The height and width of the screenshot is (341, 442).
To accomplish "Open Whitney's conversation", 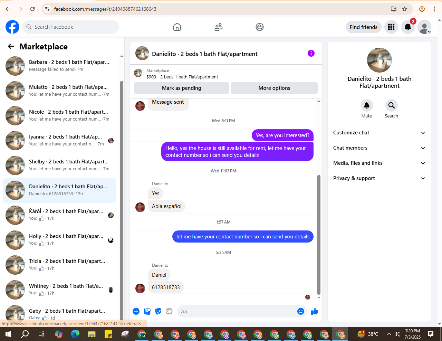I will pos(59,290).
